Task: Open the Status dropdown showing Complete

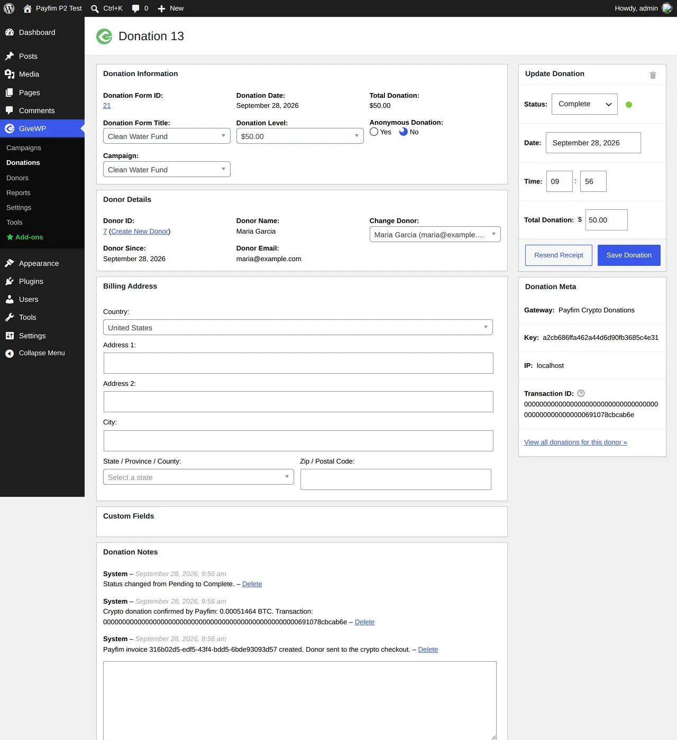Action: point(584,104)
